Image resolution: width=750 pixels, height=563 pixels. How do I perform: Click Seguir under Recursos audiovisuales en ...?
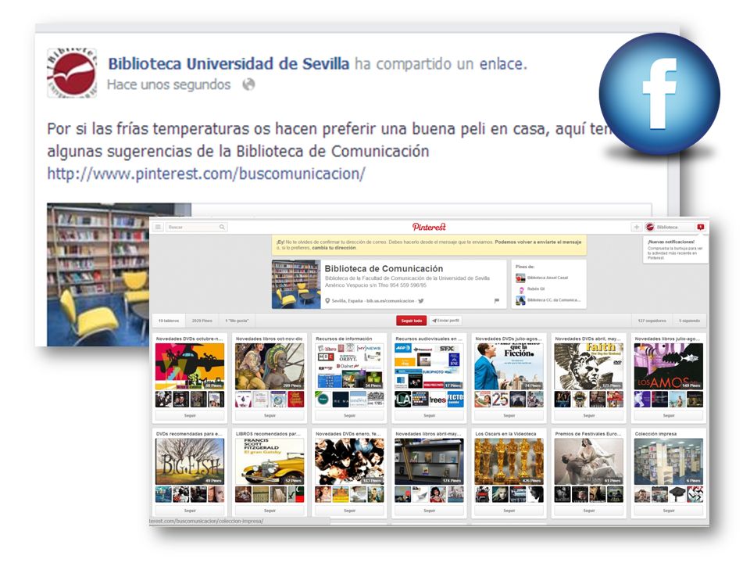click(x=429, y=415)
